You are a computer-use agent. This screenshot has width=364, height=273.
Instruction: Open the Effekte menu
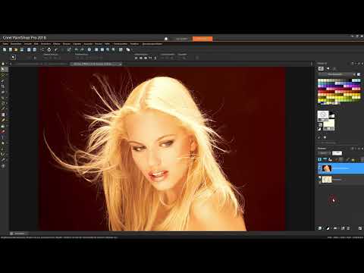coord(57,44)
